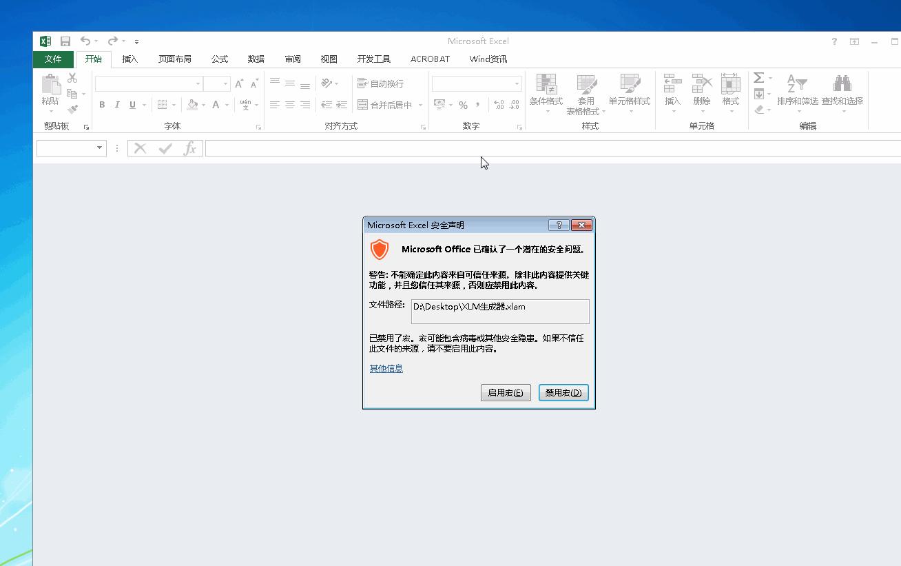Click the Undo arrow icon
Viewport: 901px width, 566px height.
(x=85, y=41)
